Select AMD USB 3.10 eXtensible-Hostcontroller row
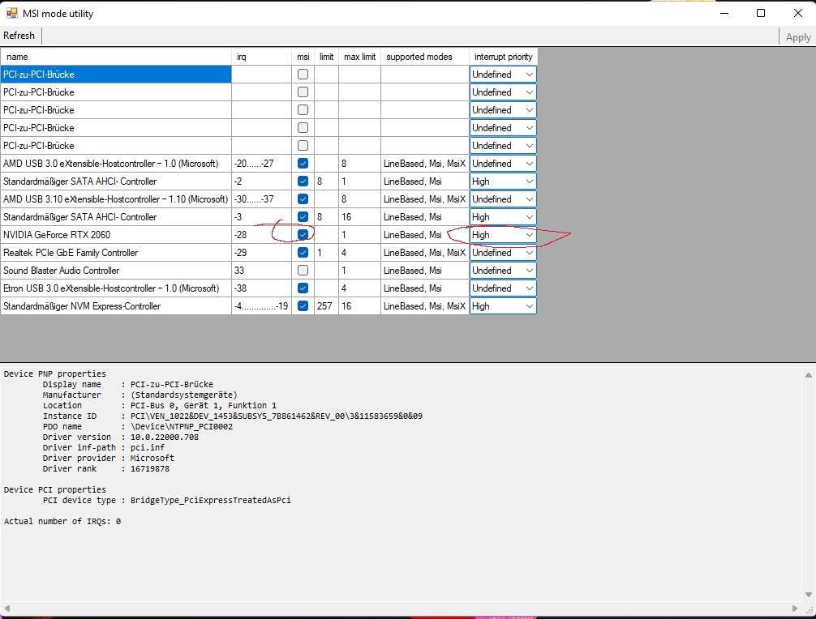The image size is (816, 619). click(x=116, y=199)
